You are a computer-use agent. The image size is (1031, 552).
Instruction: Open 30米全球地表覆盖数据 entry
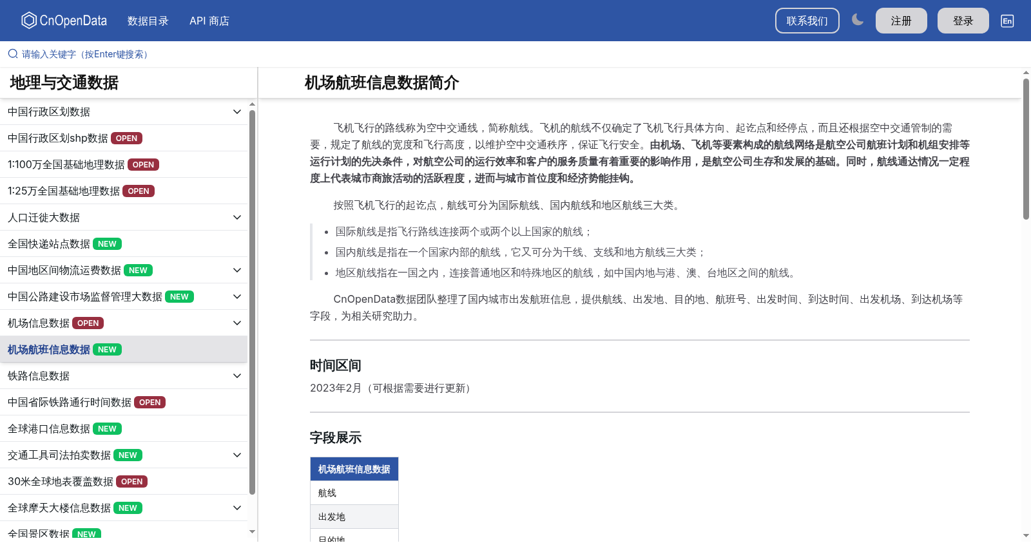click(124, 481)
